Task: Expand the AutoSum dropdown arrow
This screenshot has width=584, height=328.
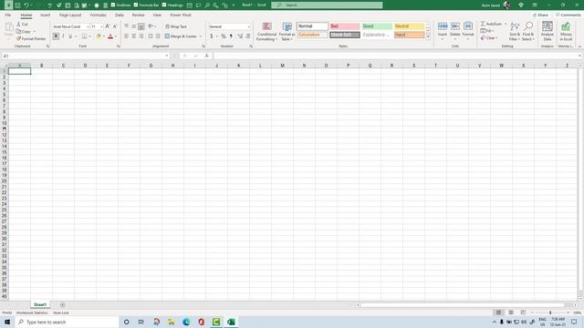Action: pos(506,24)
